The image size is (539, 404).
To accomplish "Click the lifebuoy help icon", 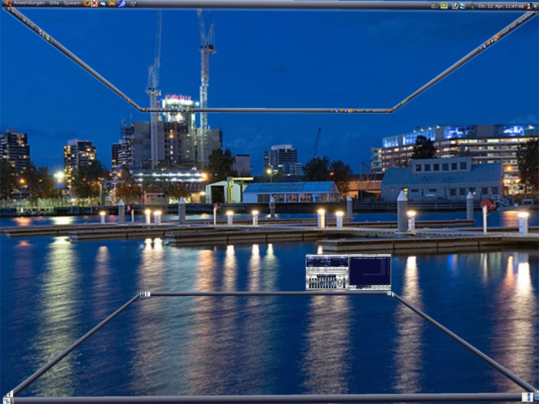I will (x=95, y=3).
